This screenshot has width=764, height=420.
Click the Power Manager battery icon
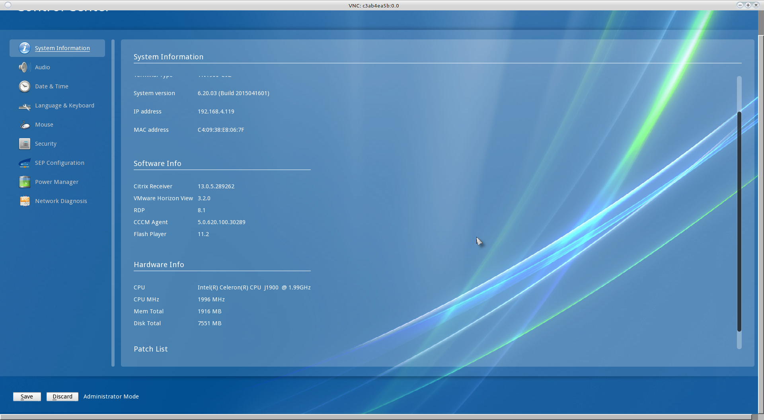tap(25, 182)
